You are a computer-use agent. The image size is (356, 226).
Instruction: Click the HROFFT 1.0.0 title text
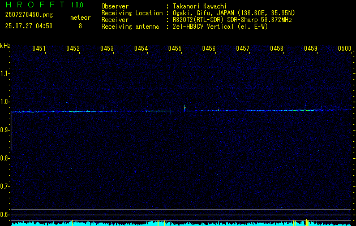coord(45,5)
